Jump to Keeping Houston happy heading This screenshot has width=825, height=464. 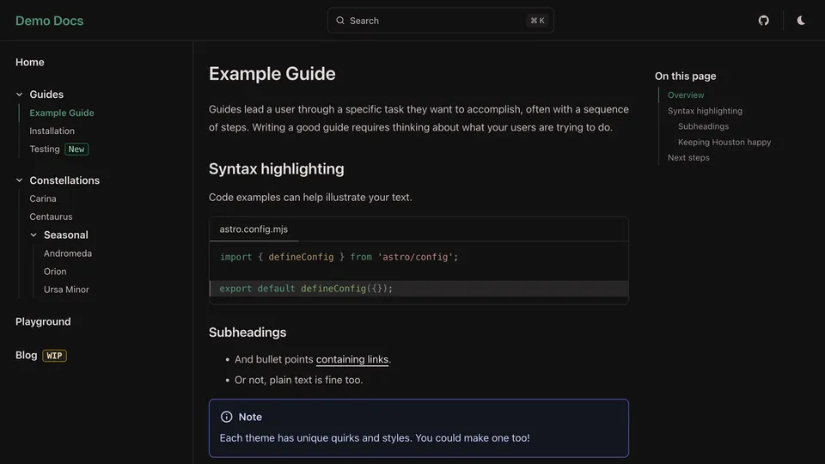[x=724, y=142]
